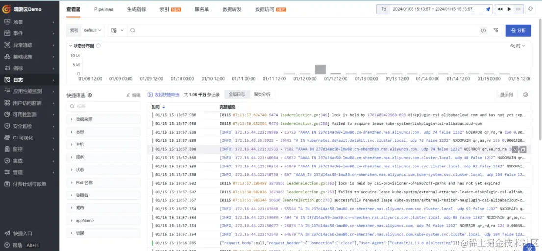The image size is (542, 251).
Task: Open the 事件 sidebar section
Action: click(x=30, y=33)
